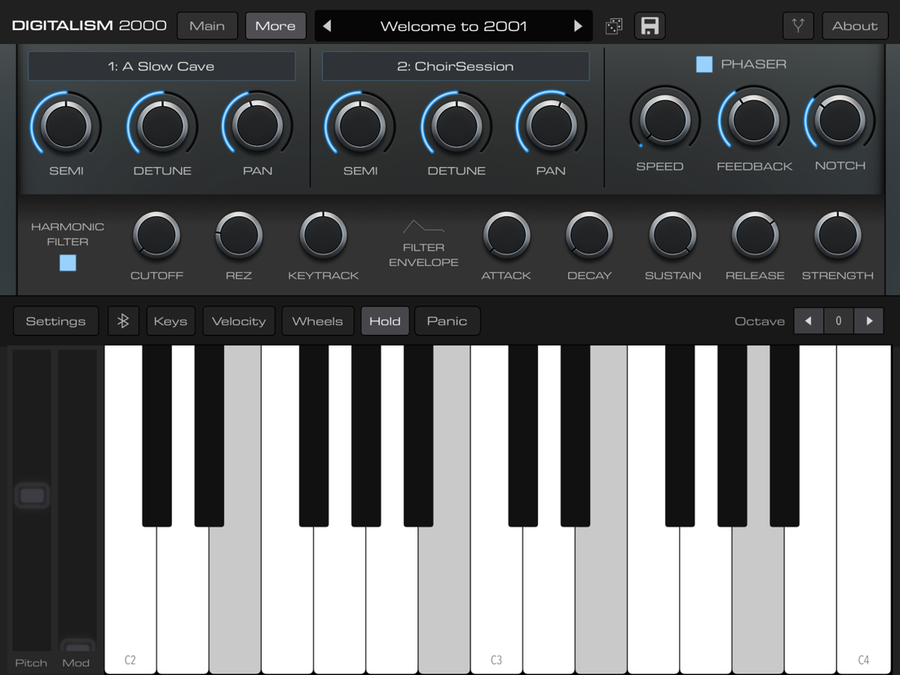
Task: Click the Pitch wheel handle
Action: [x=32, y=496]
